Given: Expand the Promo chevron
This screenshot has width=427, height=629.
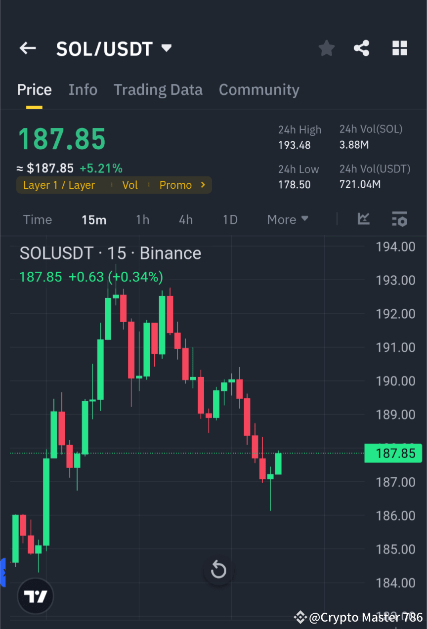Looking at the screenshot, I should [202, 185].
